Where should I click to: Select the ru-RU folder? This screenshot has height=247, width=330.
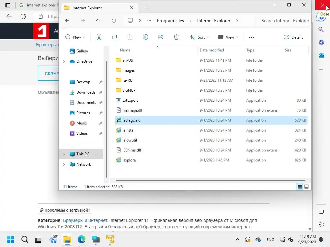pos(211,80)
